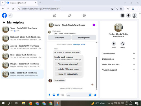The width and height of the screenshot is (141, 106).
Task: Open Douglas conversation
Action: [x=22, y=65]
